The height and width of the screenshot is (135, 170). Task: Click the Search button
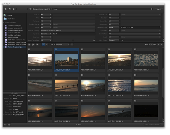(x=159, y=9)
